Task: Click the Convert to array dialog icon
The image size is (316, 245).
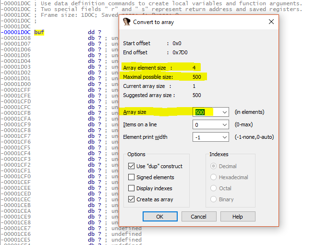Action: [x=127, y=22]
